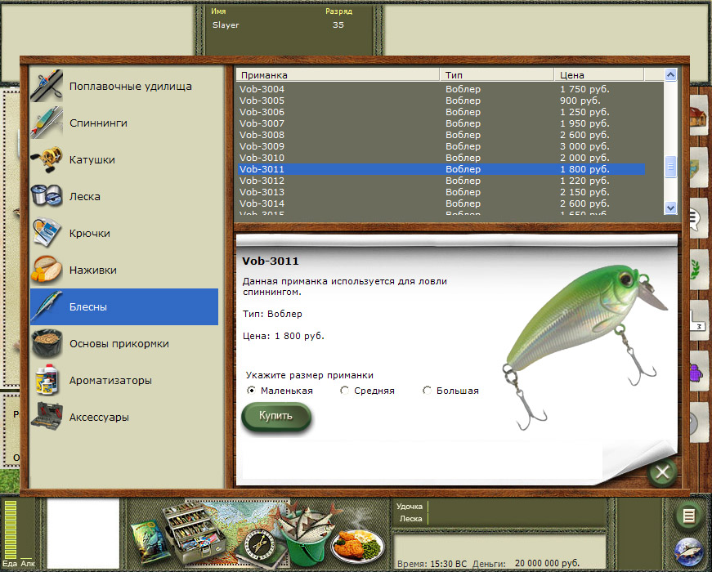712x572 pixels.
Task: Select the Большая size radio button
Action: tap(427, 391)
